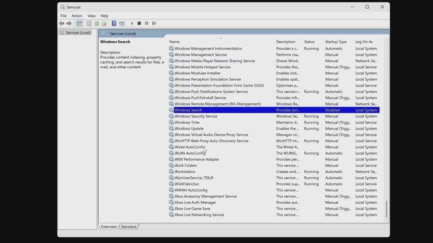Screen dimensions: 433x243
Task: Click the gear icon beside WSAIFabricSvc
Action: (171, 184)
